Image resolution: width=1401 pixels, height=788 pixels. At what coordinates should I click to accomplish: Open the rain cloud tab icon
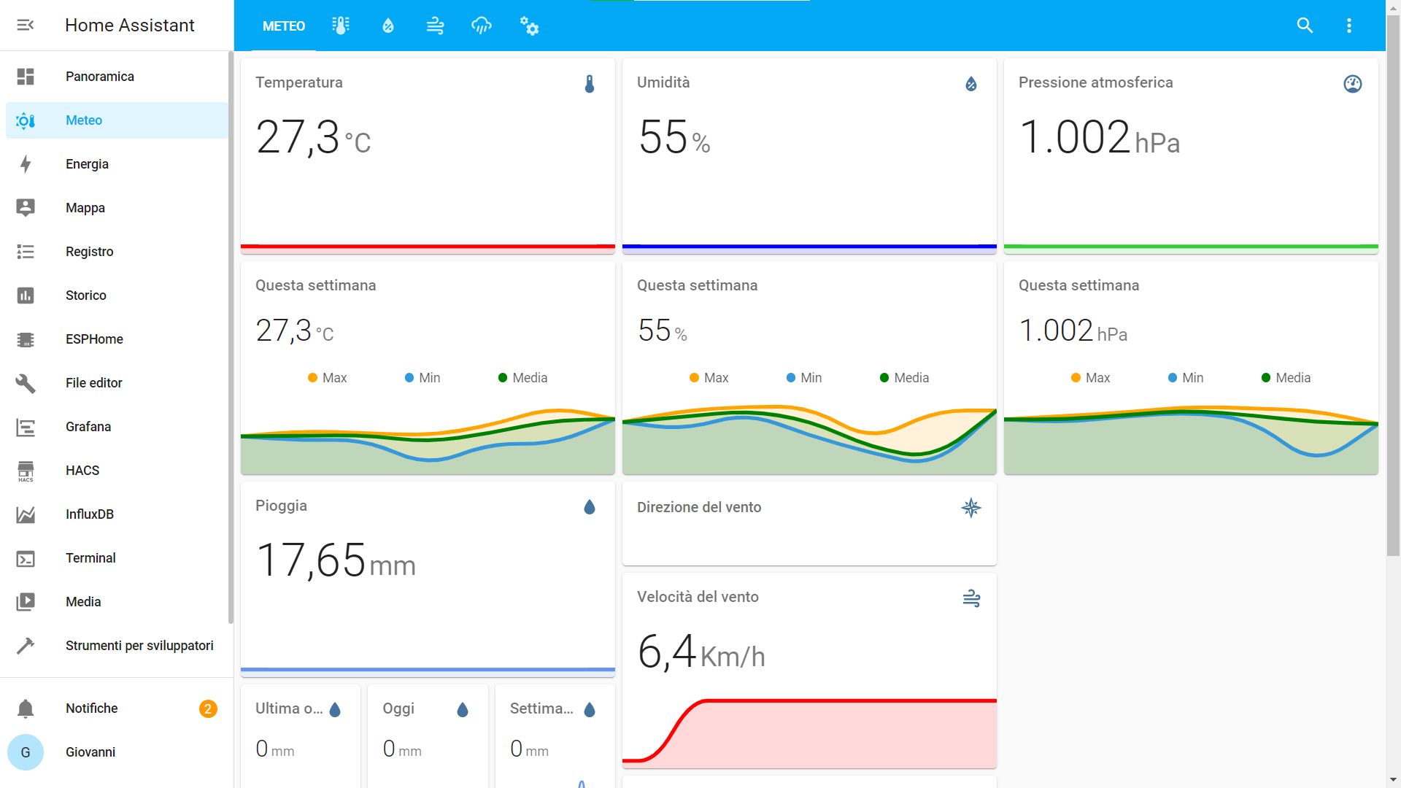pyautogui.click(x=482, y=26)
